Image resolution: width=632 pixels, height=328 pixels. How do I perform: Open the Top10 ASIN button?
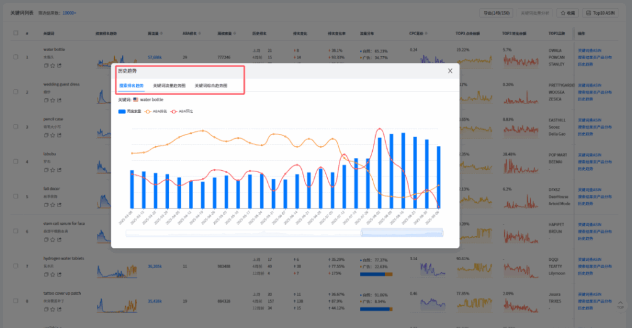(602, 12)
